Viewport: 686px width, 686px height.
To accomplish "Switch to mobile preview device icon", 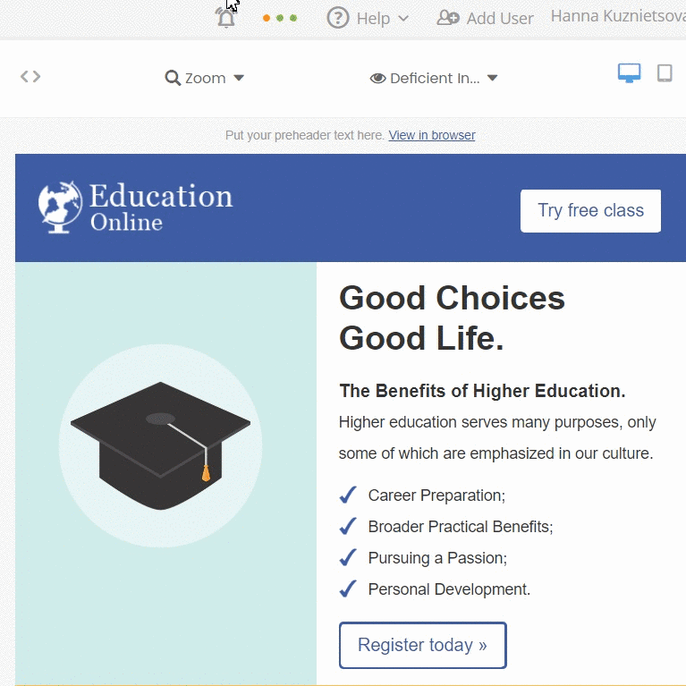I will pyautogui.click(x=665, y=73).
